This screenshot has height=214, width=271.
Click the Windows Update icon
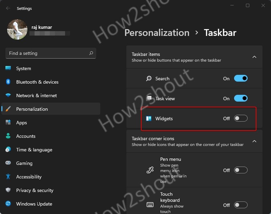pos(9,204)
